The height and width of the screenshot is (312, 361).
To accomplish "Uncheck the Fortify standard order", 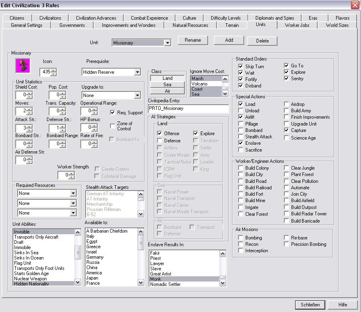I will (241, 79).
